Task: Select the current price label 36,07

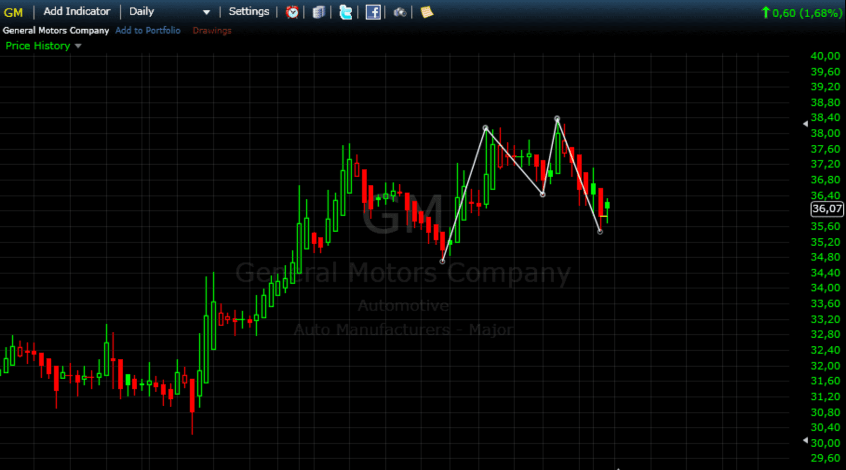Action: click(x=827, y=209)
